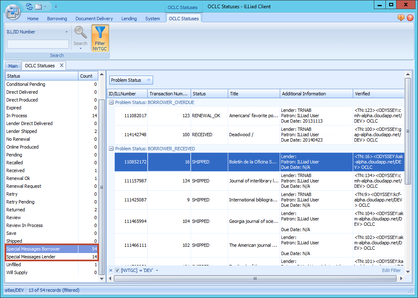Open the ILL/ID Number search type dropdown
Viewport: 418px width, 298px height.
coord(66,32)
